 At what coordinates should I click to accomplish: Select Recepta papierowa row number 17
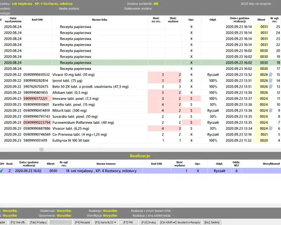[x=140, y=68]
